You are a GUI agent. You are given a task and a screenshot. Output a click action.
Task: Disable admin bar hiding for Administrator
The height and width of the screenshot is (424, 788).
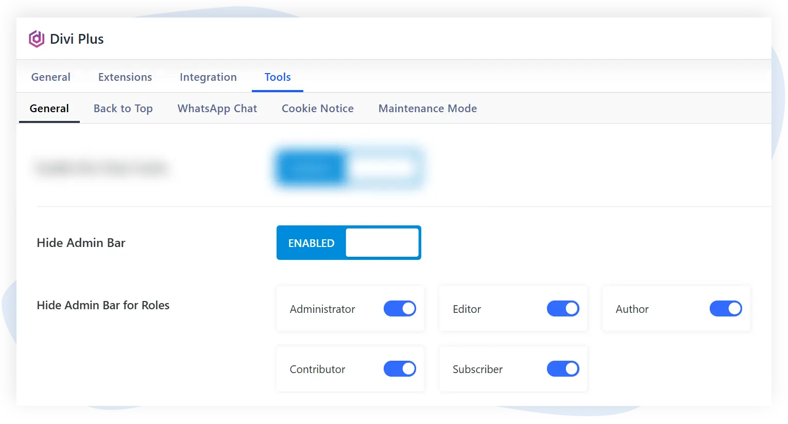pos(400,309)
